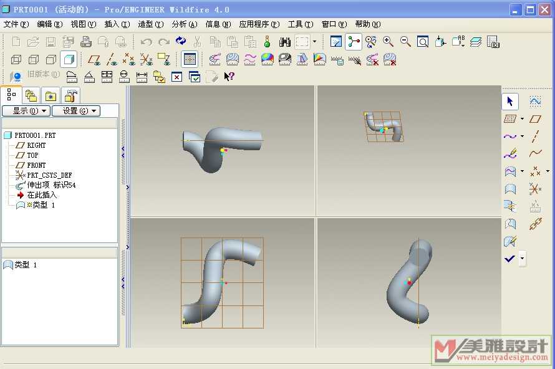Click the datum plane tool icon

click(x=535, y=119)
